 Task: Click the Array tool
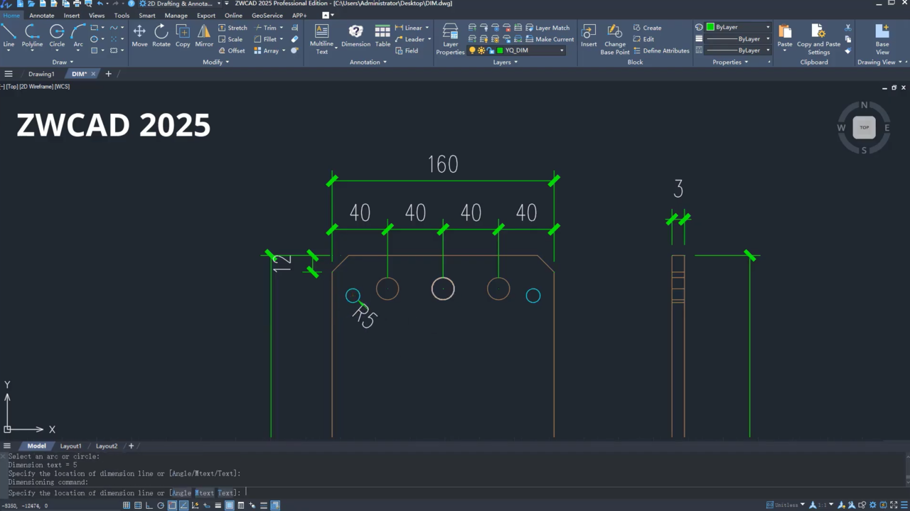[267, 50]
